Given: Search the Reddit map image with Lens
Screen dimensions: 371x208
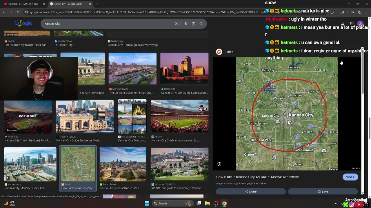Looking at the screenshot, I should [x=219, y=164].
